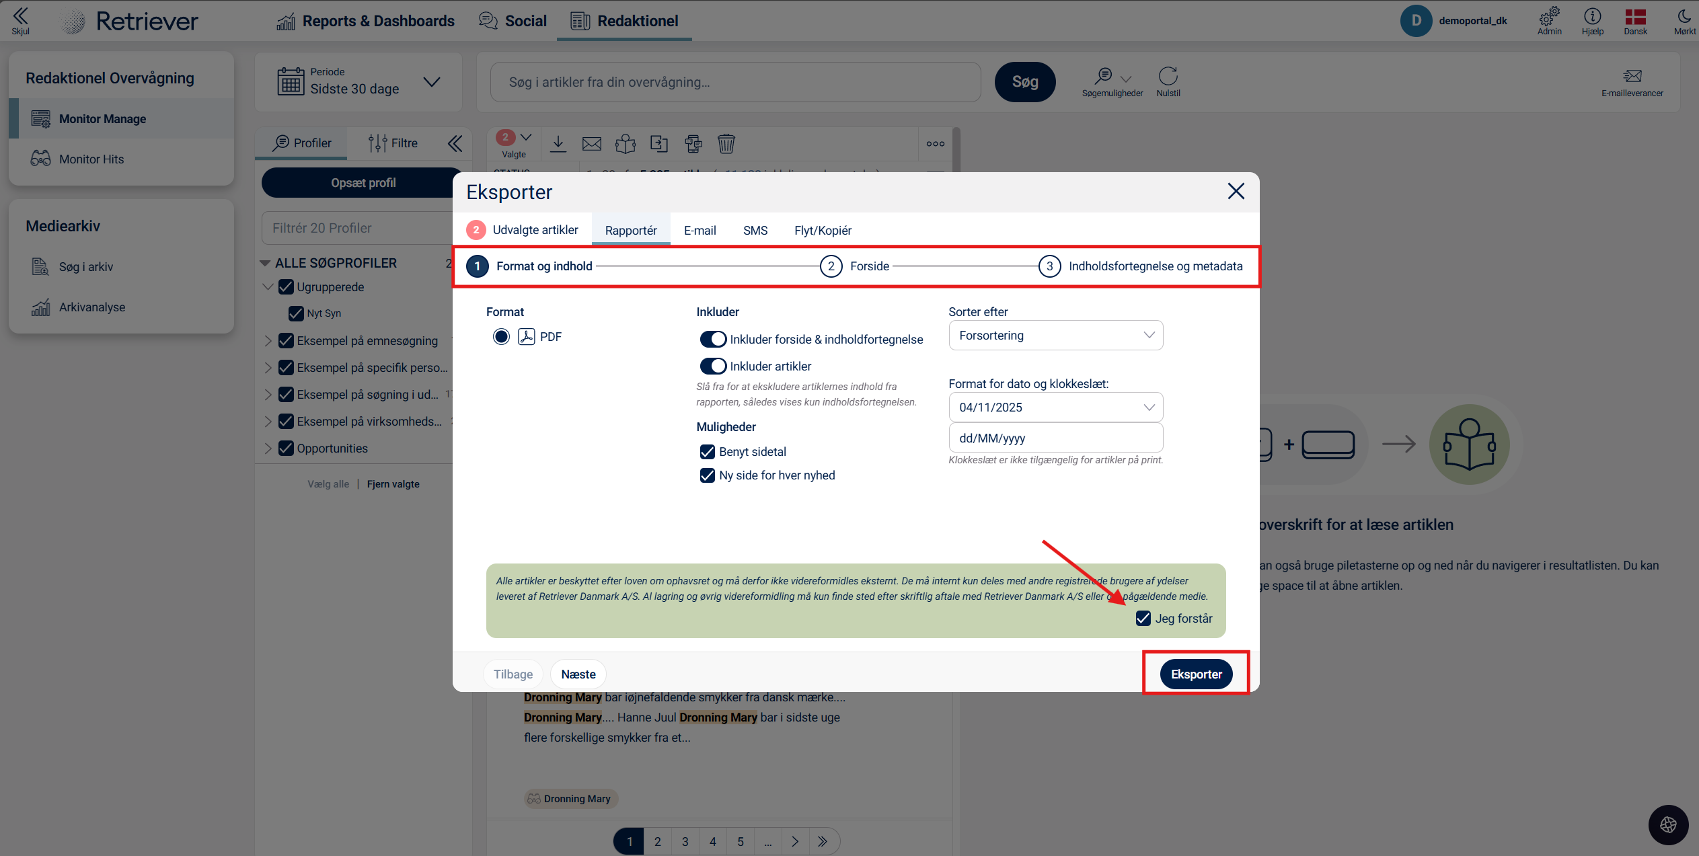Open the Admin gear icon

tap(1549, 16)
